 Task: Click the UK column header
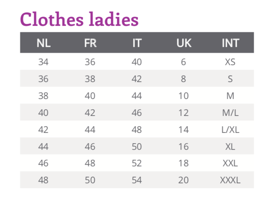[x=184, y=43]
